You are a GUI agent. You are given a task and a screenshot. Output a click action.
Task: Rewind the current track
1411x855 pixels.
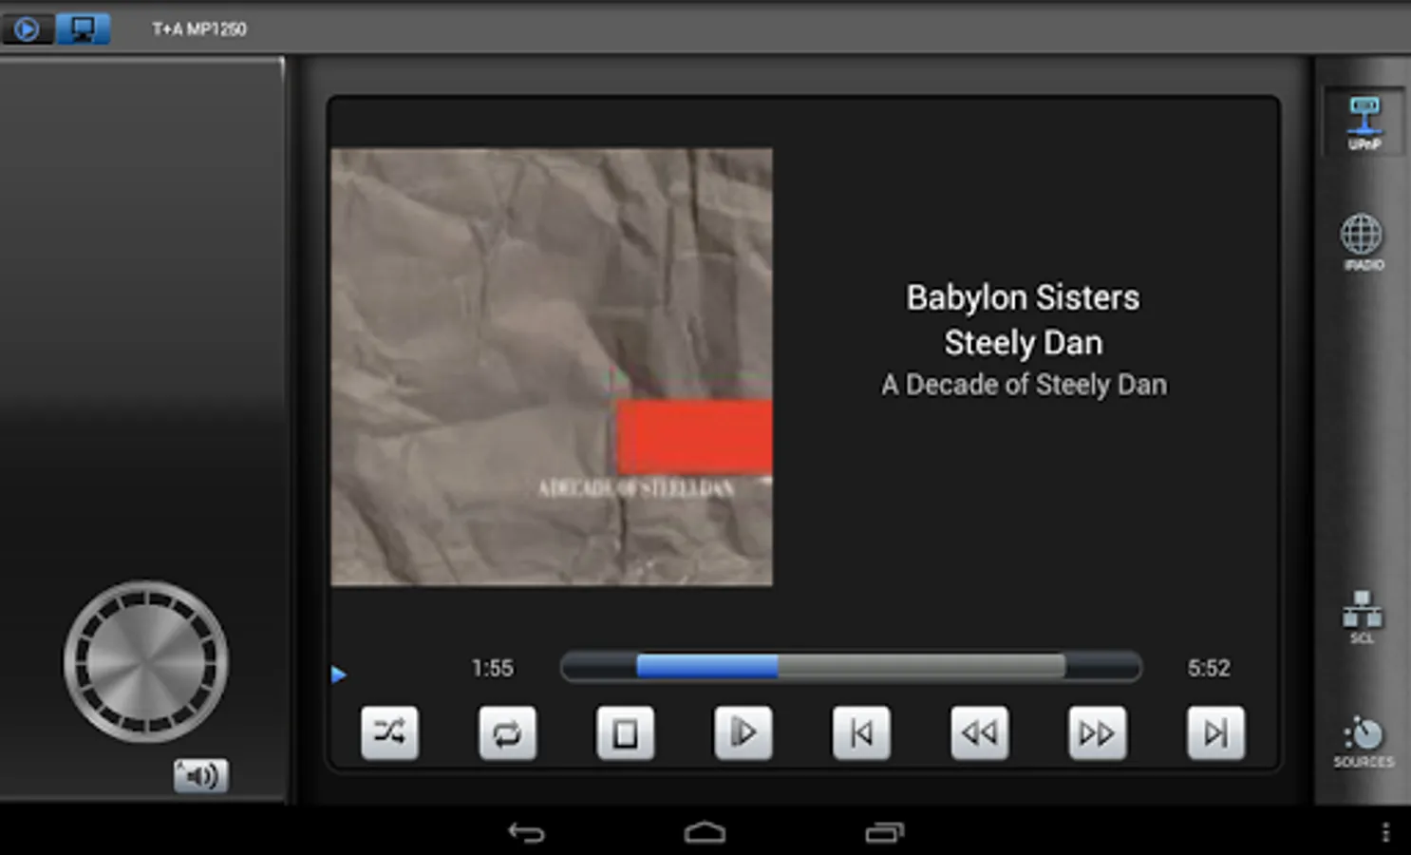(x=979, y=732)
